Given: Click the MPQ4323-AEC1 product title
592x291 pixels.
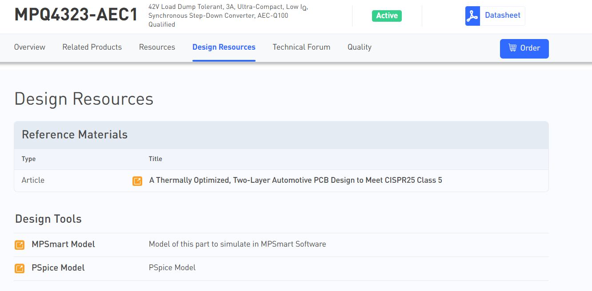Looking at the screenshot, I should (x=76, y=15).
